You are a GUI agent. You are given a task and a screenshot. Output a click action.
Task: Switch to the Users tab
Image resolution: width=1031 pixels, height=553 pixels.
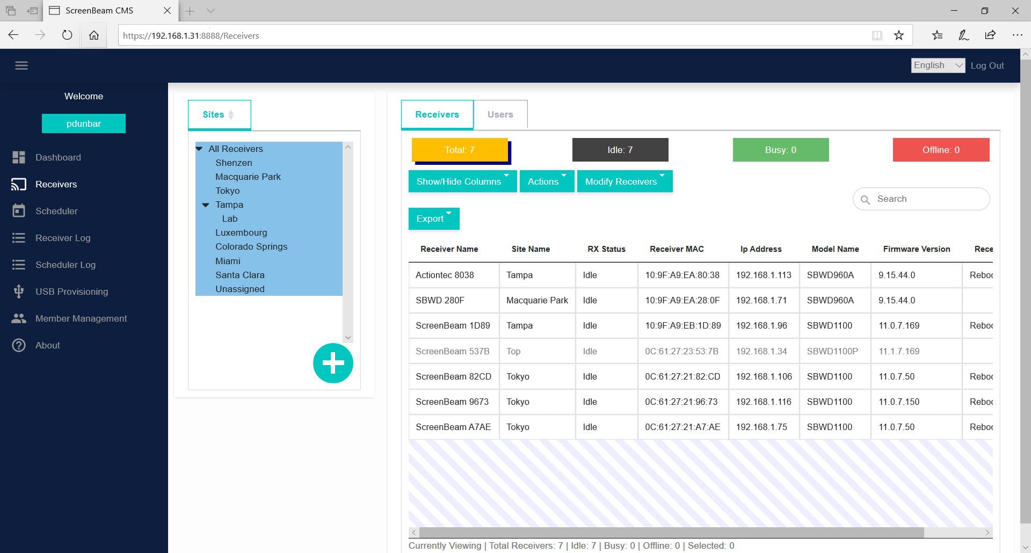coord(500,114)
